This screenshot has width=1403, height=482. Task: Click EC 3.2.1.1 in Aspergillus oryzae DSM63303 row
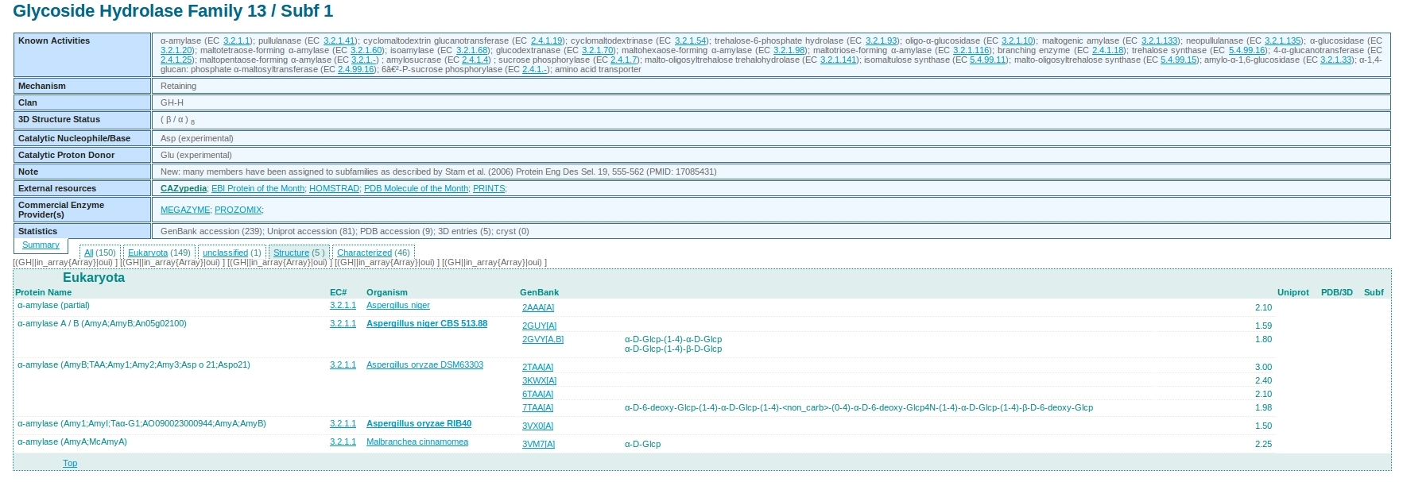(x=343, y=364)
